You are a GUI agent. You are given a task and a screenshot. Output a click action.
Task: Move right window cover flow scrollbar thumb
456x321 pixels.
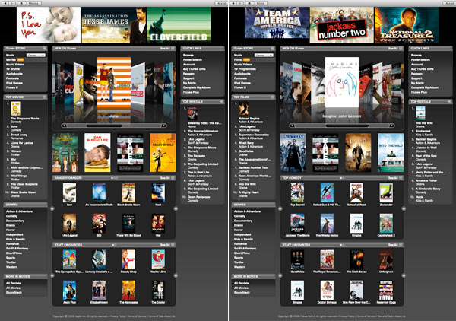tap(347, 126)
